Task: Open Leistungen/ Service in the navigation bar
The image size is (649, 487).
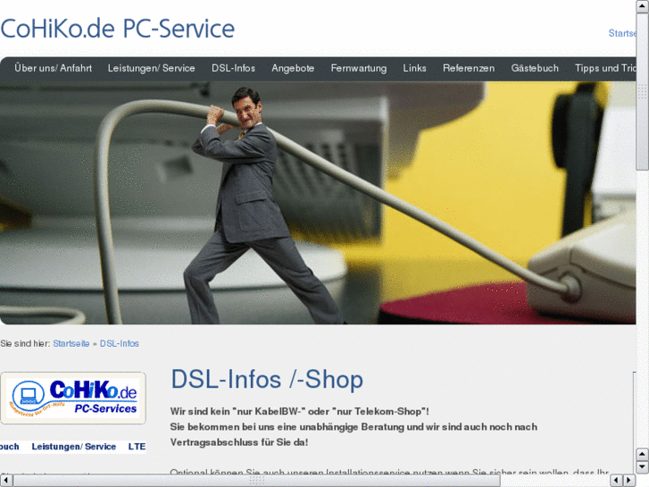Action: coord(151,68)
